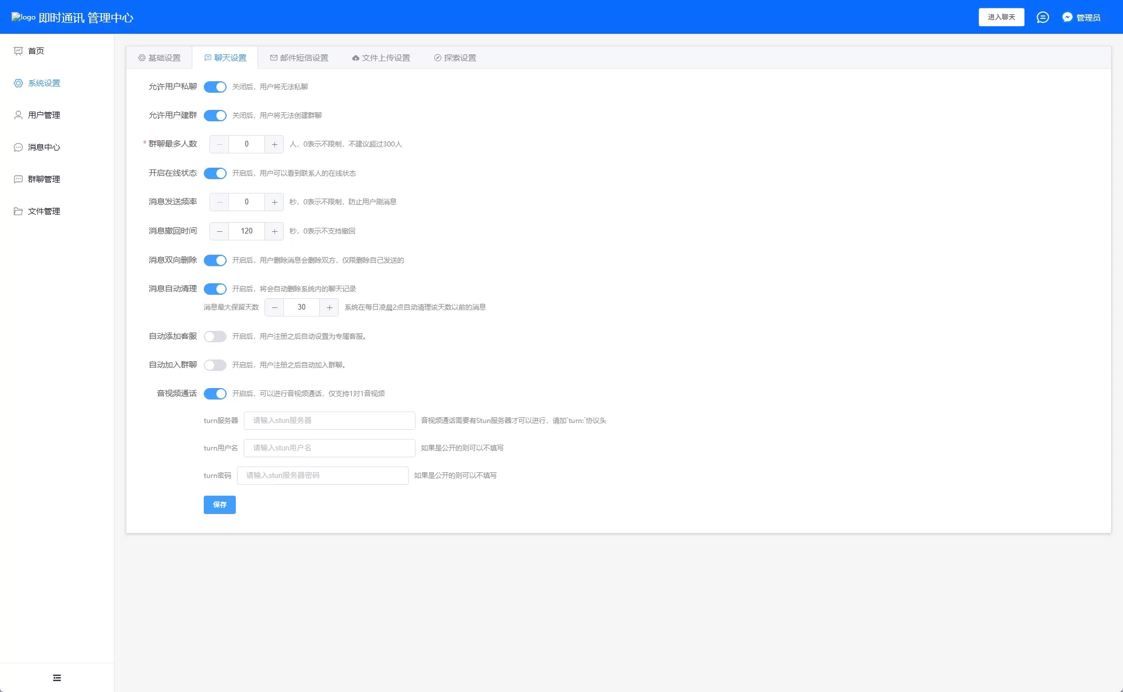Screen dimensions: 1123x692
Task: Switch to the 邮件短信设置 tab
Action: (x=299, y=57)
